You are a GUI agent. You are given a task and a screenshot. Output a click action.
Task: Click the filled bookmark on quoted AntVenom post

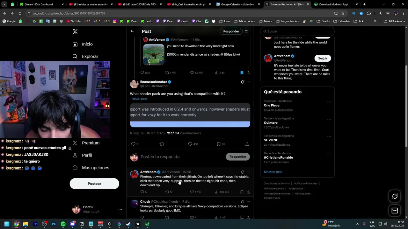click(242, 73)
